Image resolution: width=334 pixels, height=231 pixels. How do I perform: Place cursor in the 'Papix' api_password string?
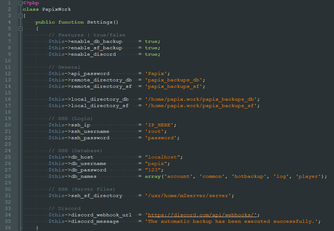(x=155, y=74)
